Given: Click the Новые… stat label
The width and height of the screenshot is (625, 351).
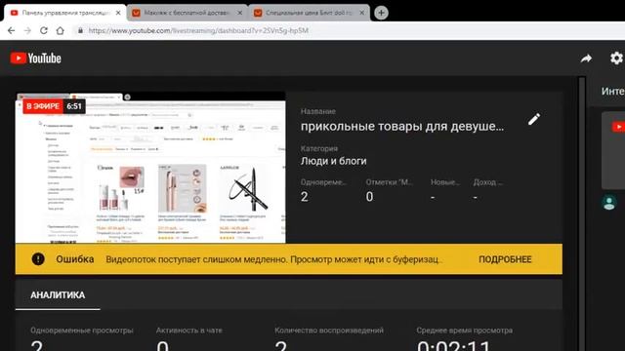Looking at the screenshot, I should tap(445, 182).
